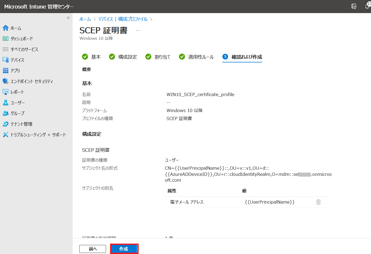
Task: Click the ユーザー certificate type value
Action: (x=172, y=160)
